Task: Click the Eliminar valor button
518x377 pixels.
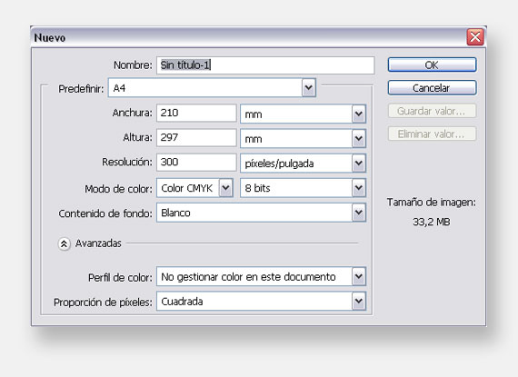Action: [x=432, y=134]
